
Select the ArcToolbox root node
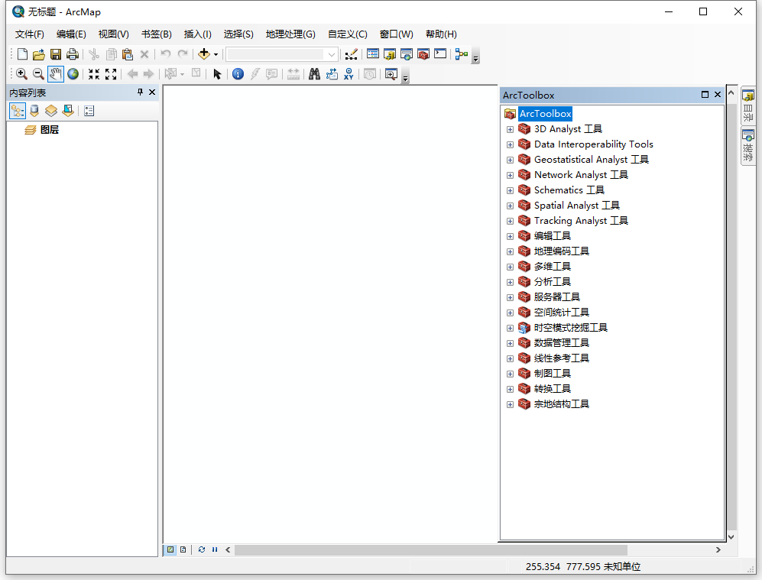[x=545, y=114]
